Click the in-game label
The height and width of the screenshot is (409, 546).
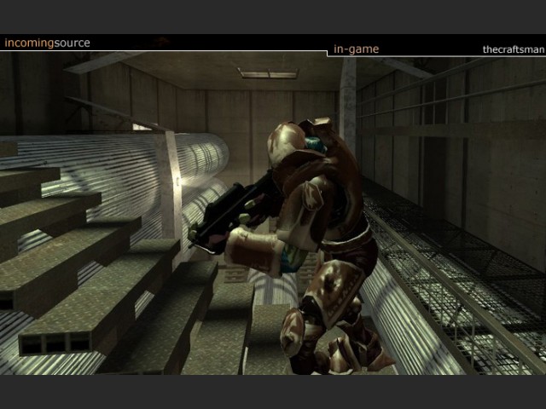(x=357, y=49)
